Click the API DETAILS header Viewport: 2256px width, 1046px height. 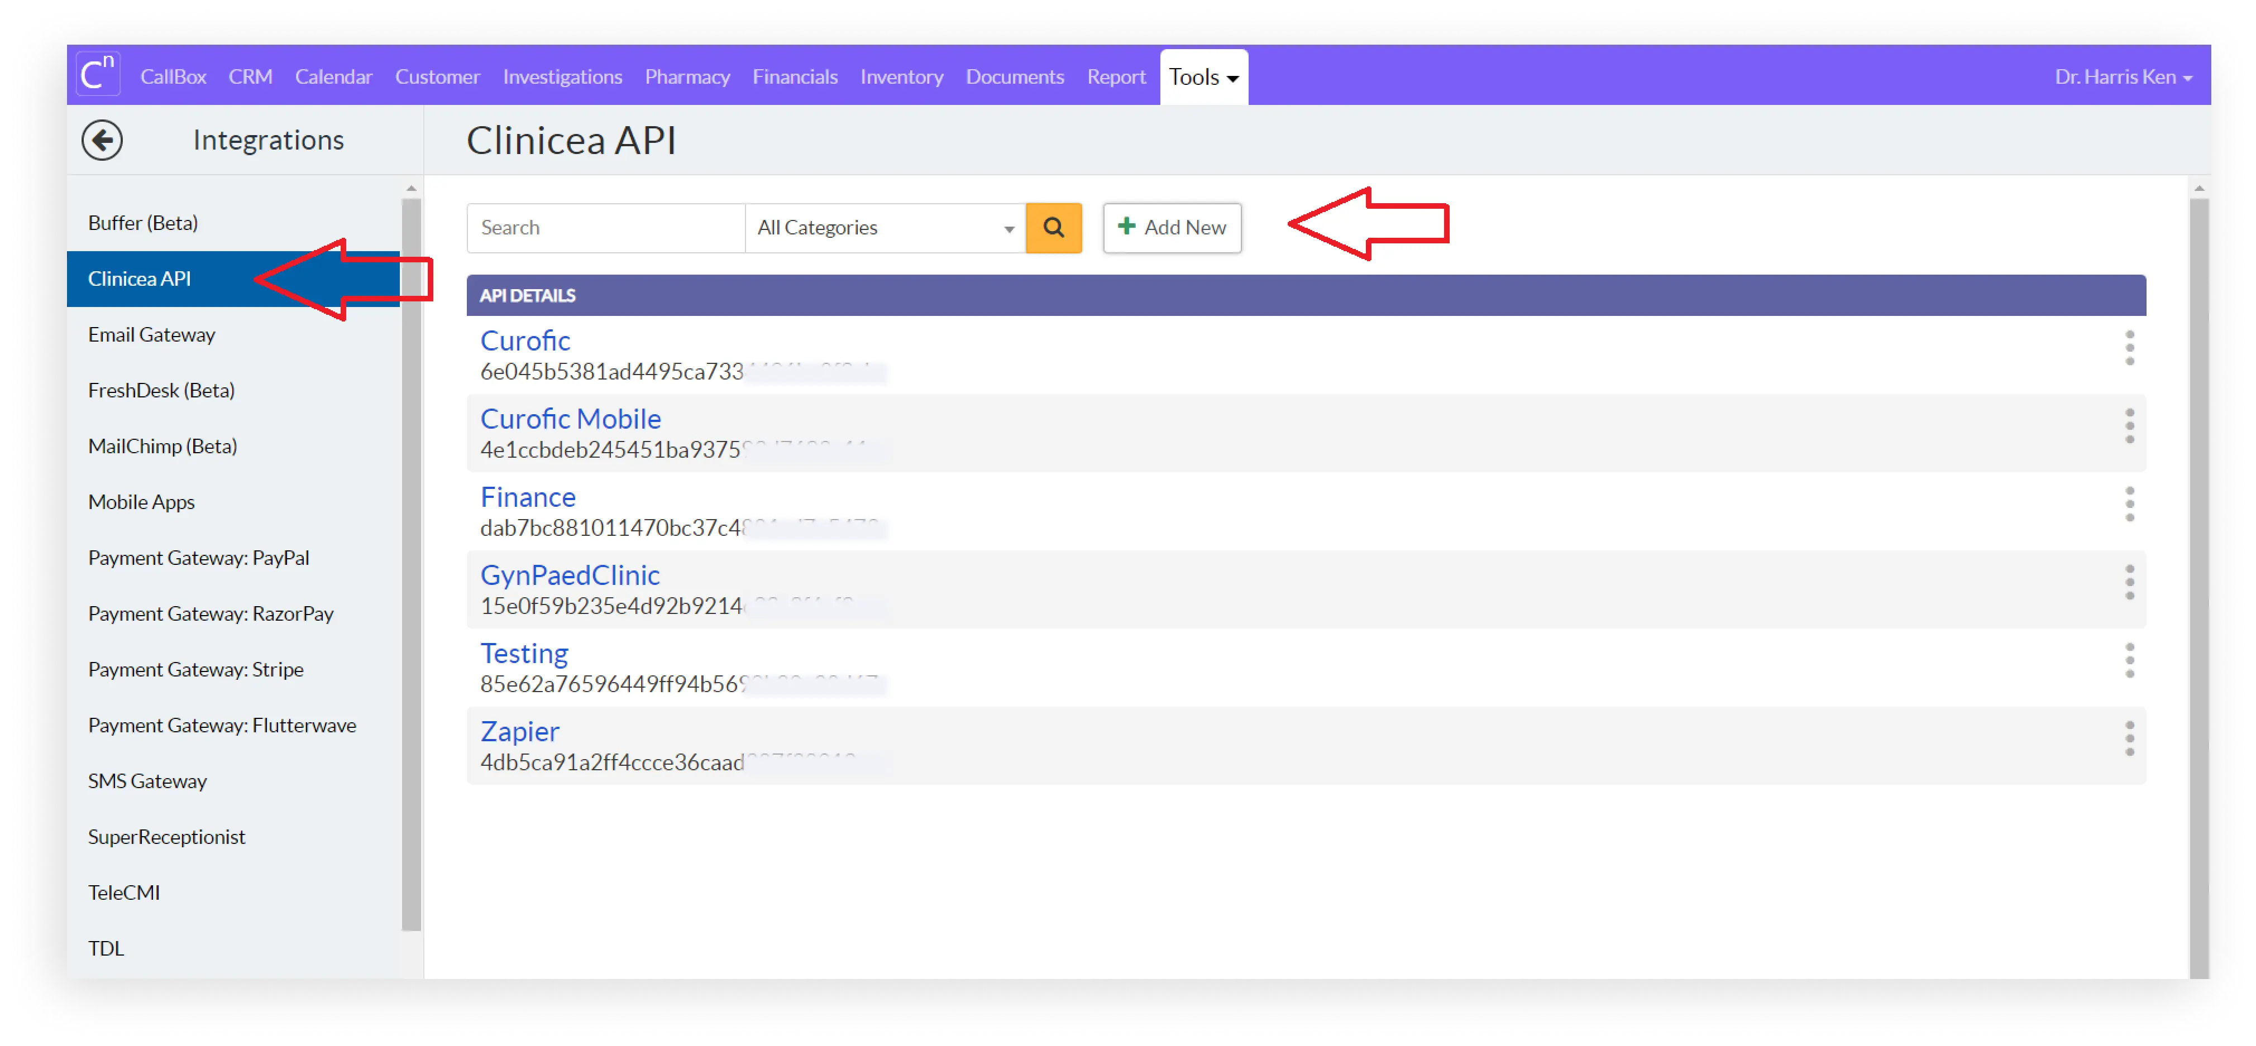1306,296
